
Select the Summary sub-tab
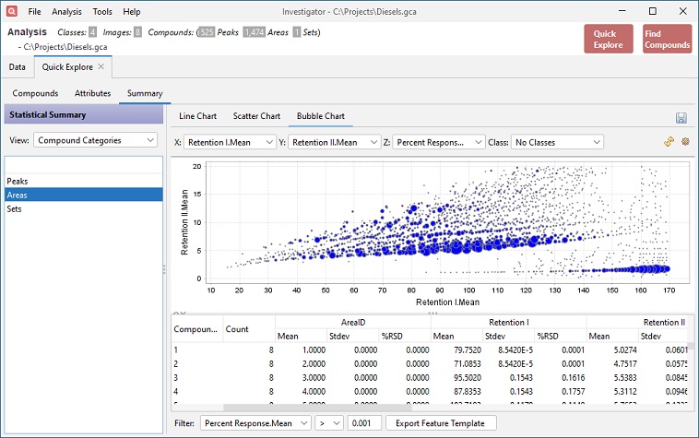(x=145, y=93)
